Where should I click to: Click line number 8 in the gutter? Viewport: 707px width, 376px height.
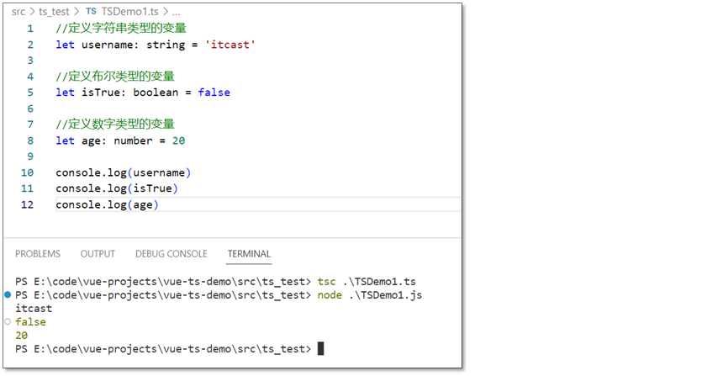(30, 140)
